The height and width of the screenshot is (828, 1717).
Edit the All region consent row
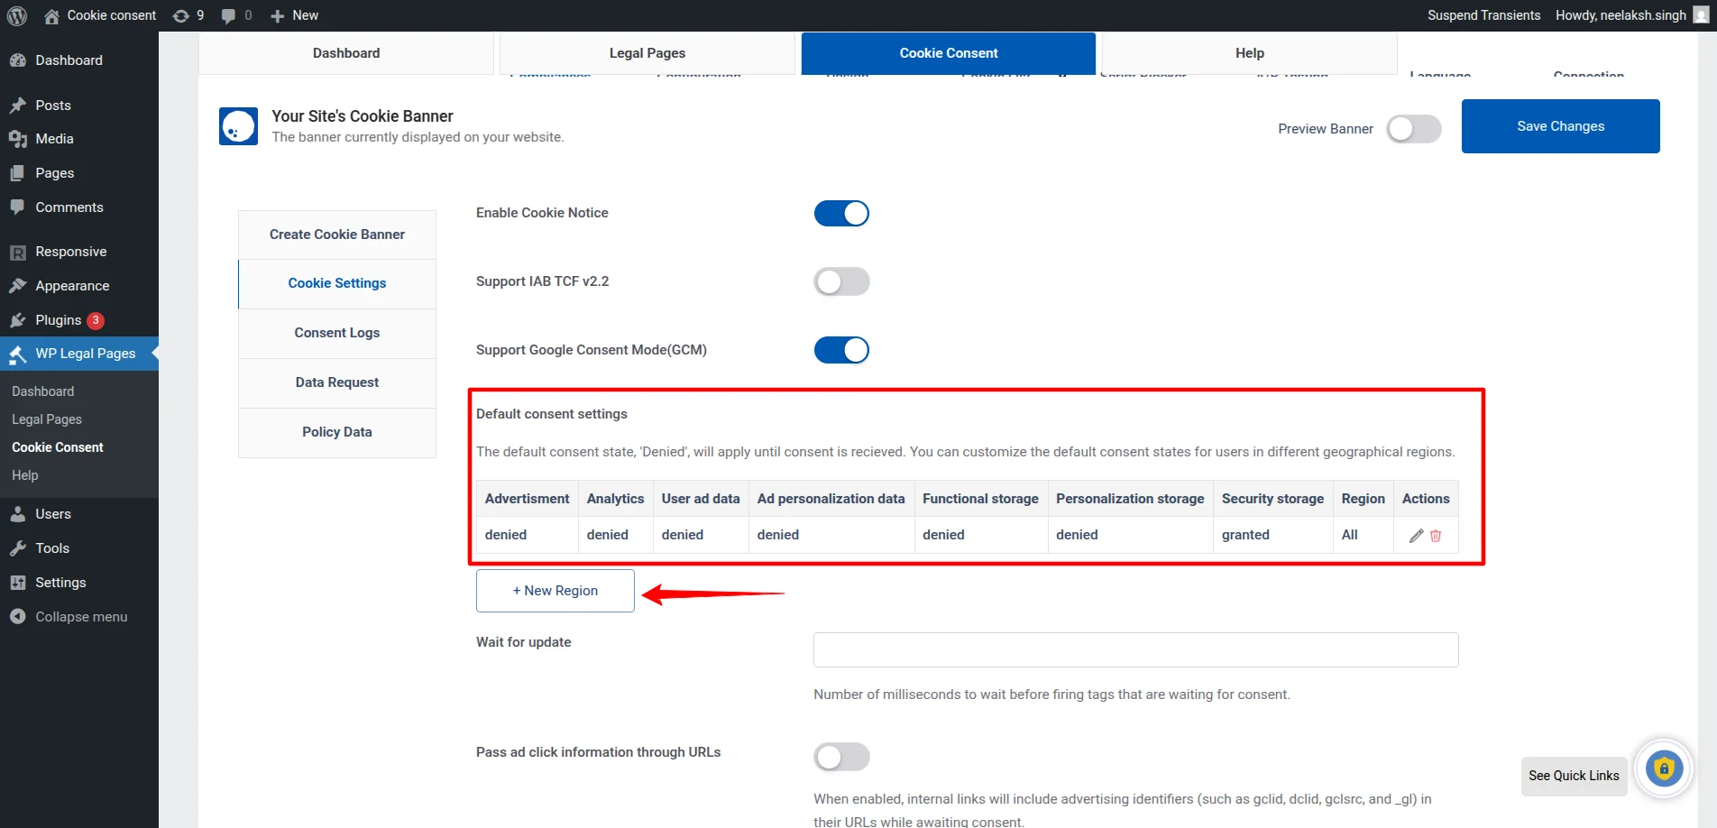coord(1416,535)
